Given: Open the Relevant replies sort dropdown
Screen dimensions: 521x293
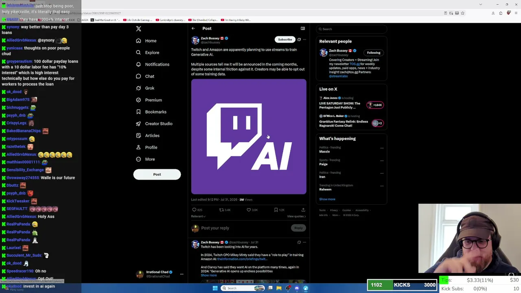Looking at the screenshot, I should [x=198, y=216].
